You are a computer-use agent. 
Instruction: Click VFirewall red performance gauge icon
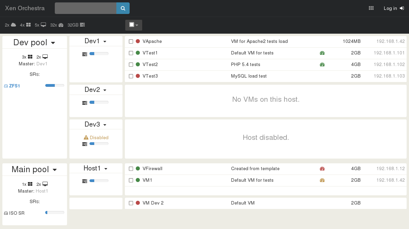(x=322, y=168)
